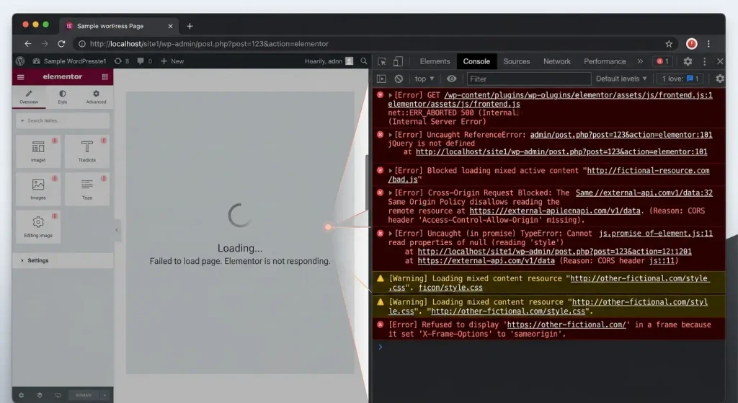Open Elementor widgets grid icon
This screenshot has width=738, height=403.
click(x=105, y=76)
